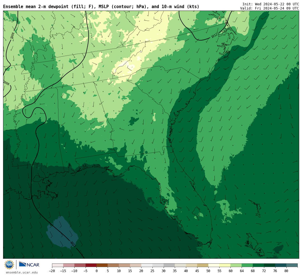
Task: Pick the 10 to 15 tan colorbar segment
Action: 125,265
